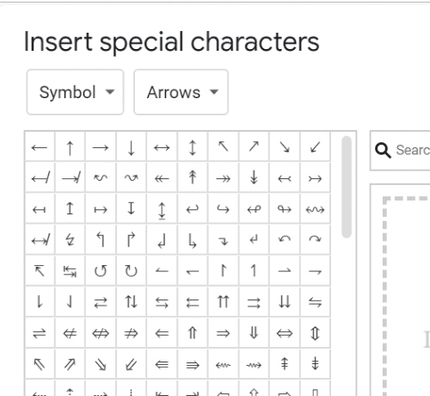This screenshot has height=396, width=430.
Task: Insert the left-right arrow character
Action: pos(162,148)
